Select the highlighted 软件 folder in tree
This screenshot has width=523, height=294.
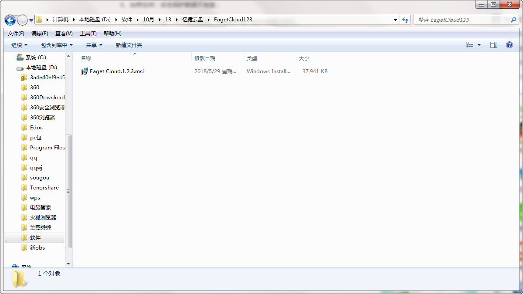(34, 237)
